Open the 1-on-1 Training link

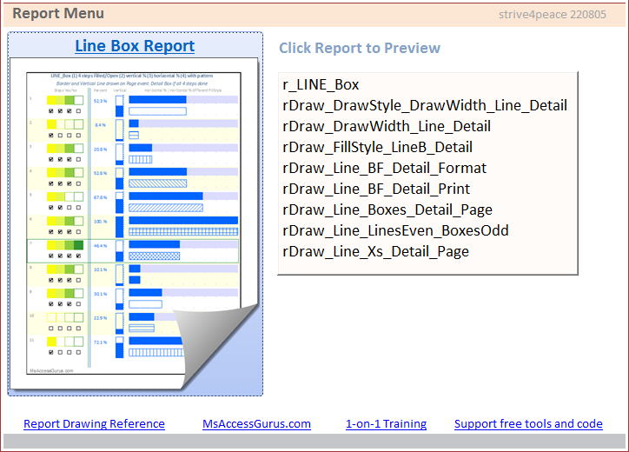387,424
